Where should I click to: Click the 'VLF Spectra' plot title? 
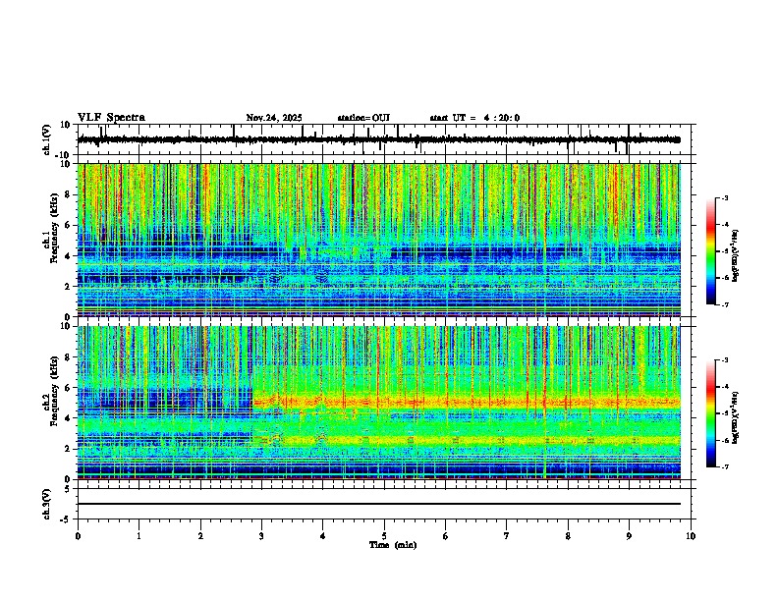[111, 118]
